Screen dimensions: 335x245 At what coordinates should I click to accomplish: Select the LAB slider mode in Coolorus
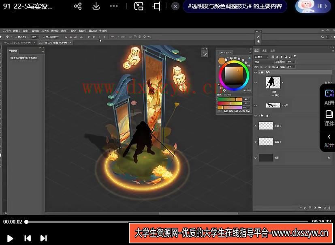(237, 111)
